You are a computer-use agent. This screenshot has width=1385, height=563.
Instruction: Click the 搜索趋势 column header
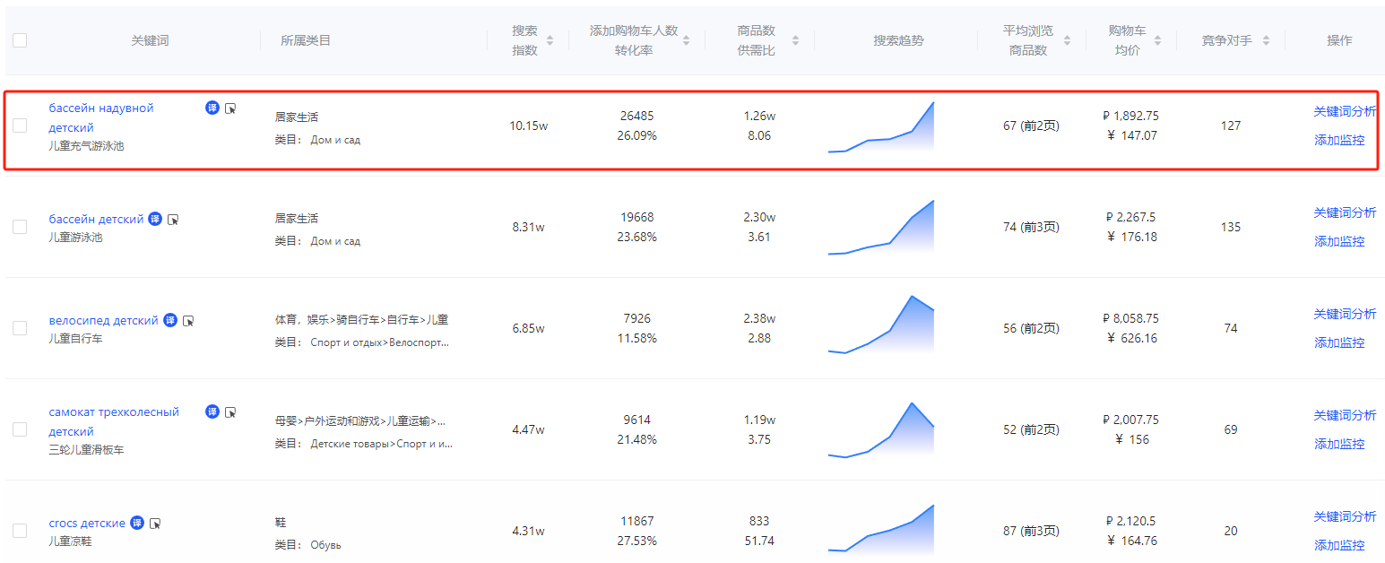(x=898, y=40)
